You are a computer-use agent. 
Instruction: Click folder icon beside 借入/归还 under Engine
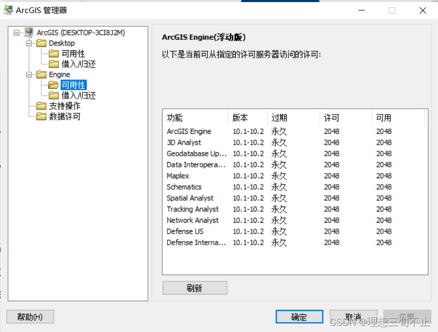click(54, 95)
